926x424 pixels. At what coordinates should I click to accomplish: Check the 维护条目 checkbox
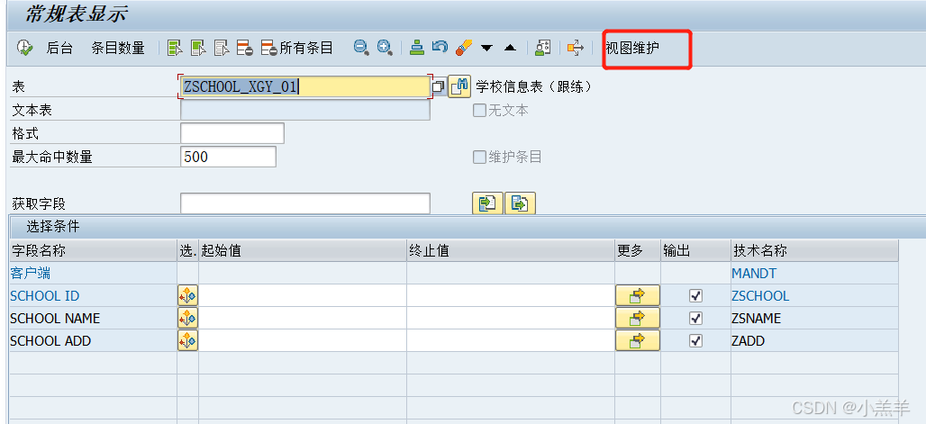click(479, 157)
